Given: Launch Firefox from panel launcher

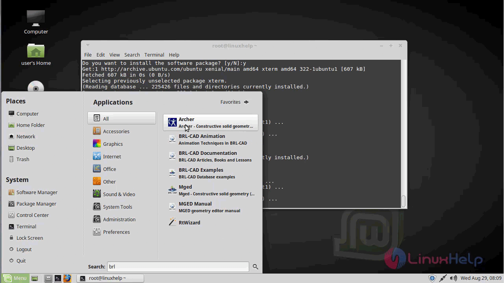Looking at the screenshot, I should coord(67,278).
